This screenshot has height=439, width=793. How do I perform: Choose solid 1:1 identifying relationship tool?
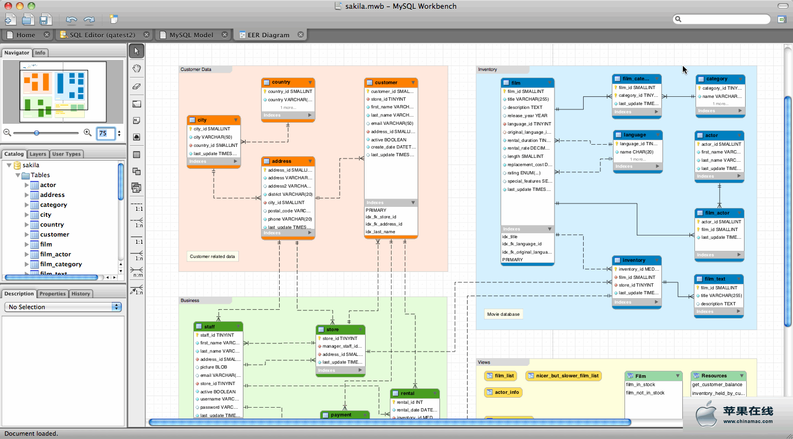[x=137, y=239]
